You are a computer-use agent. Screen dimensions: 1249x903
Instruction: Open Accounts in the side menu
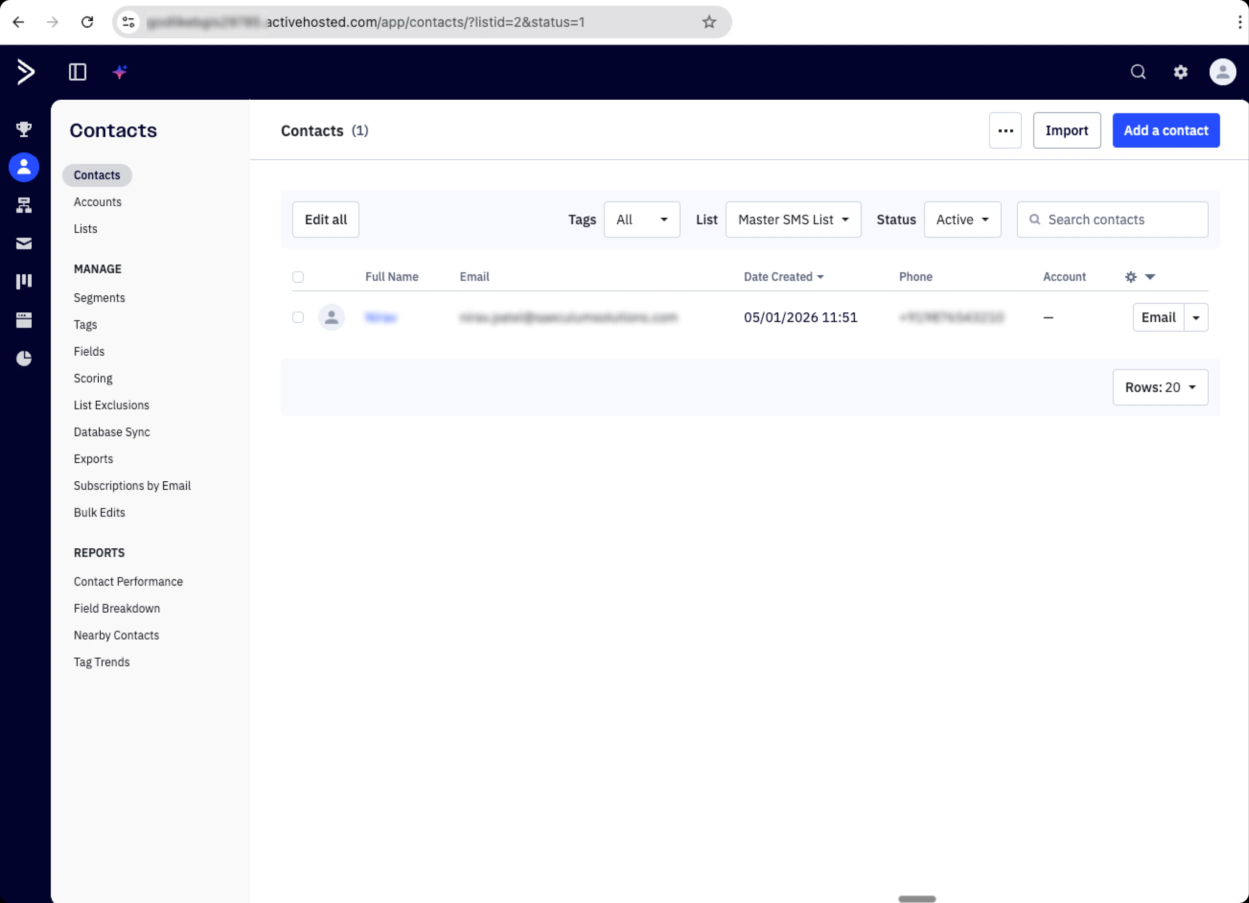coord(97,202)
